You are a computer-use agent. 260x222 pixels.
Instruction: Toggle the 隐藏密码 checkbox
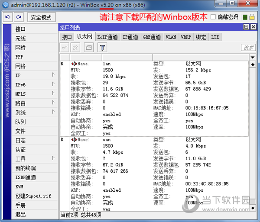click(x=213, y=17)
